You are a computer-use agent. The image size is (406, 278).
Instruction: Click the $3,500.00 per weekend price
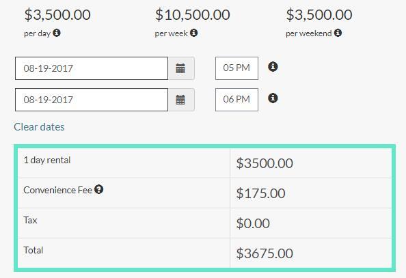319,15
